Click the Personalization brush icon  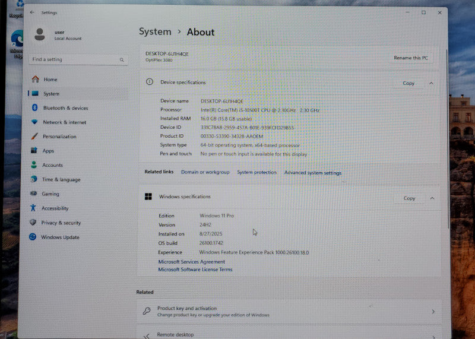[34, 136]
